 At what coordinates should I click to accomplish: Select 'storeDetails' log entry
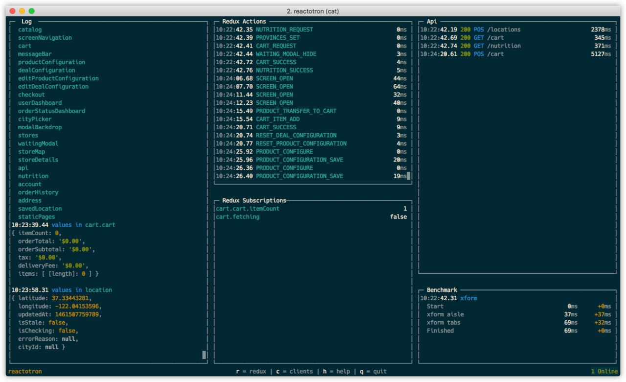[x=38, y=160]
